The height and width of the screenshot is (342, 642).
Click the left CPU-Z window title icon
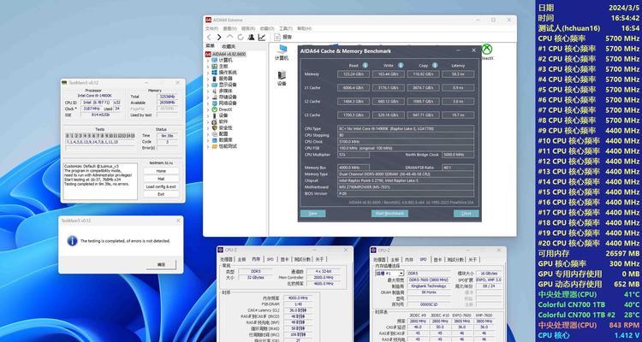pos(221,251)
